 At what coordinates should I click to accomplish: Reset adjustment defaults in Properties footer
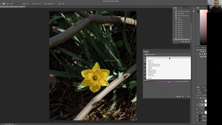(183, 97)
